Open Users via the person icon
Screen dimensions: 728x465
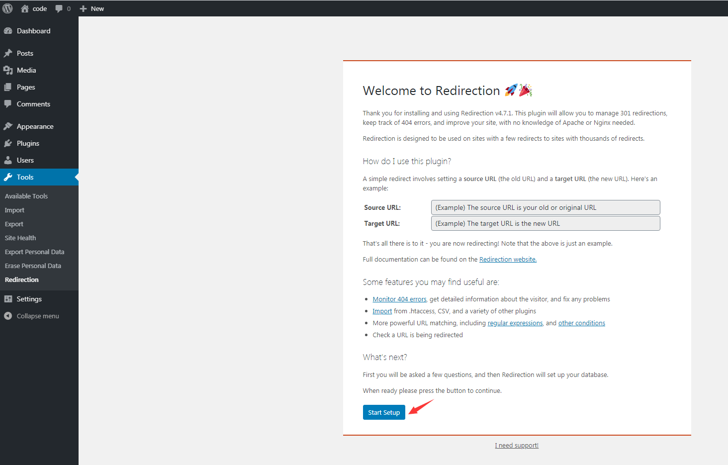coord(8,160)
